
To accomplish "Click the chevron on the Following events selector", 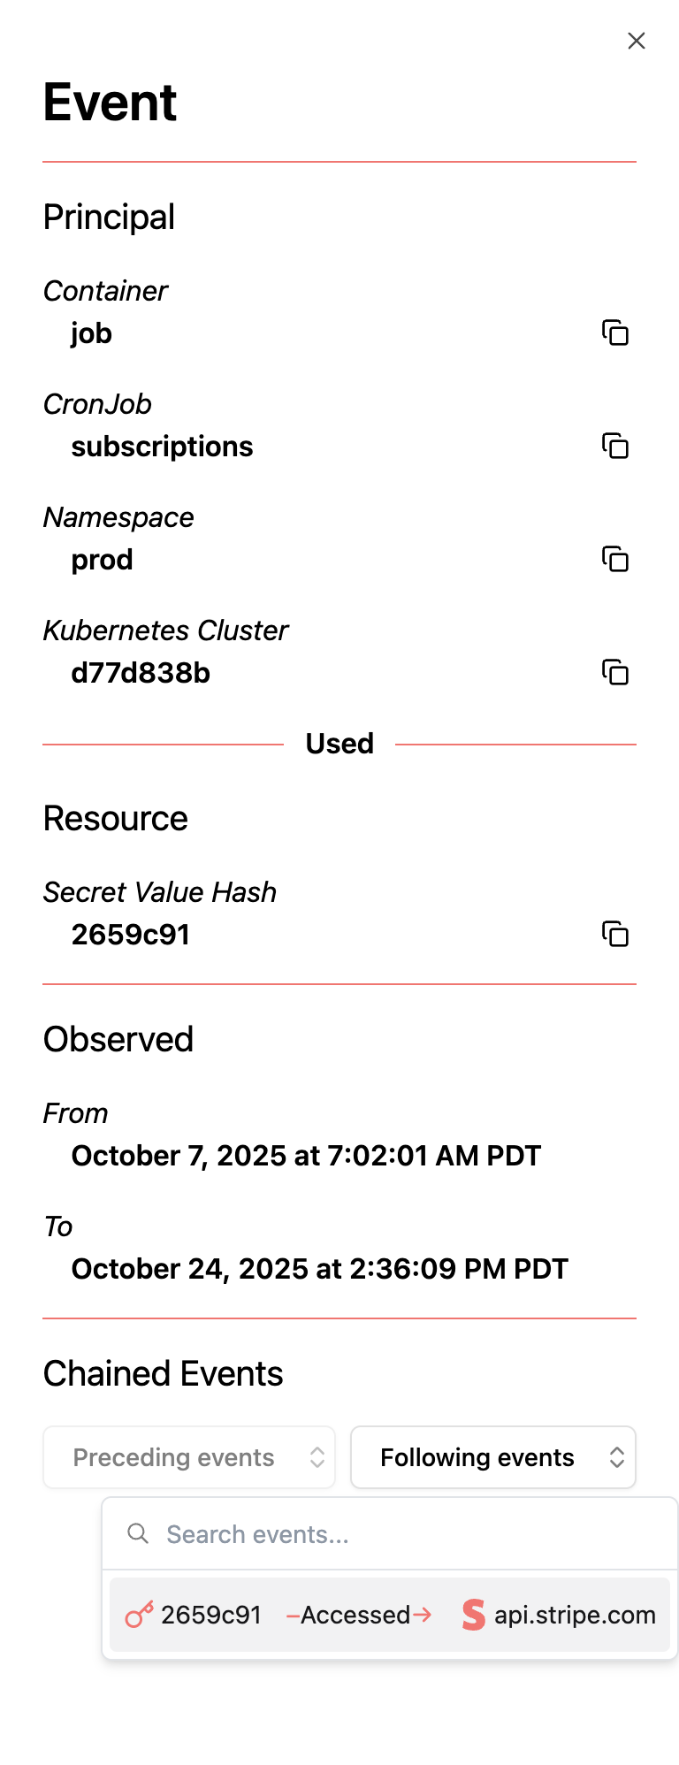I will pyautogui.click(x=617, y=1457).
